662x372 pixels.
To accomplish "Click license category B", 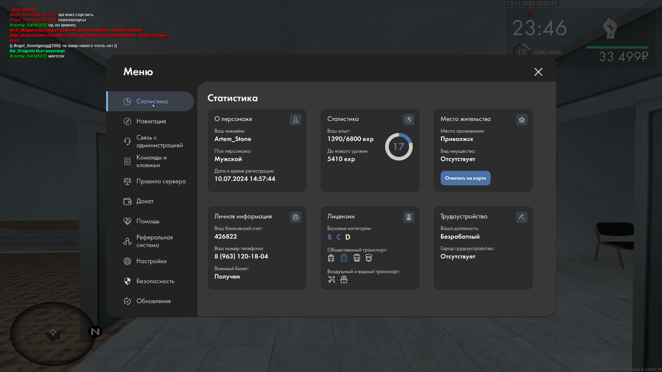I will (x=330, y=237).
